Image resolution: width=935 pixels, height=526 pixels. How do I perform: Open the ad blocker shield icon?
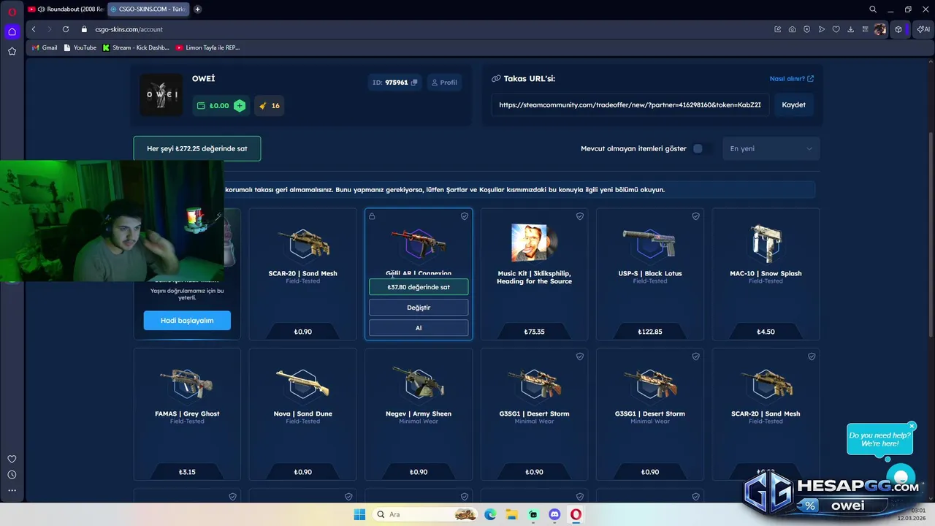pos(806,29)
